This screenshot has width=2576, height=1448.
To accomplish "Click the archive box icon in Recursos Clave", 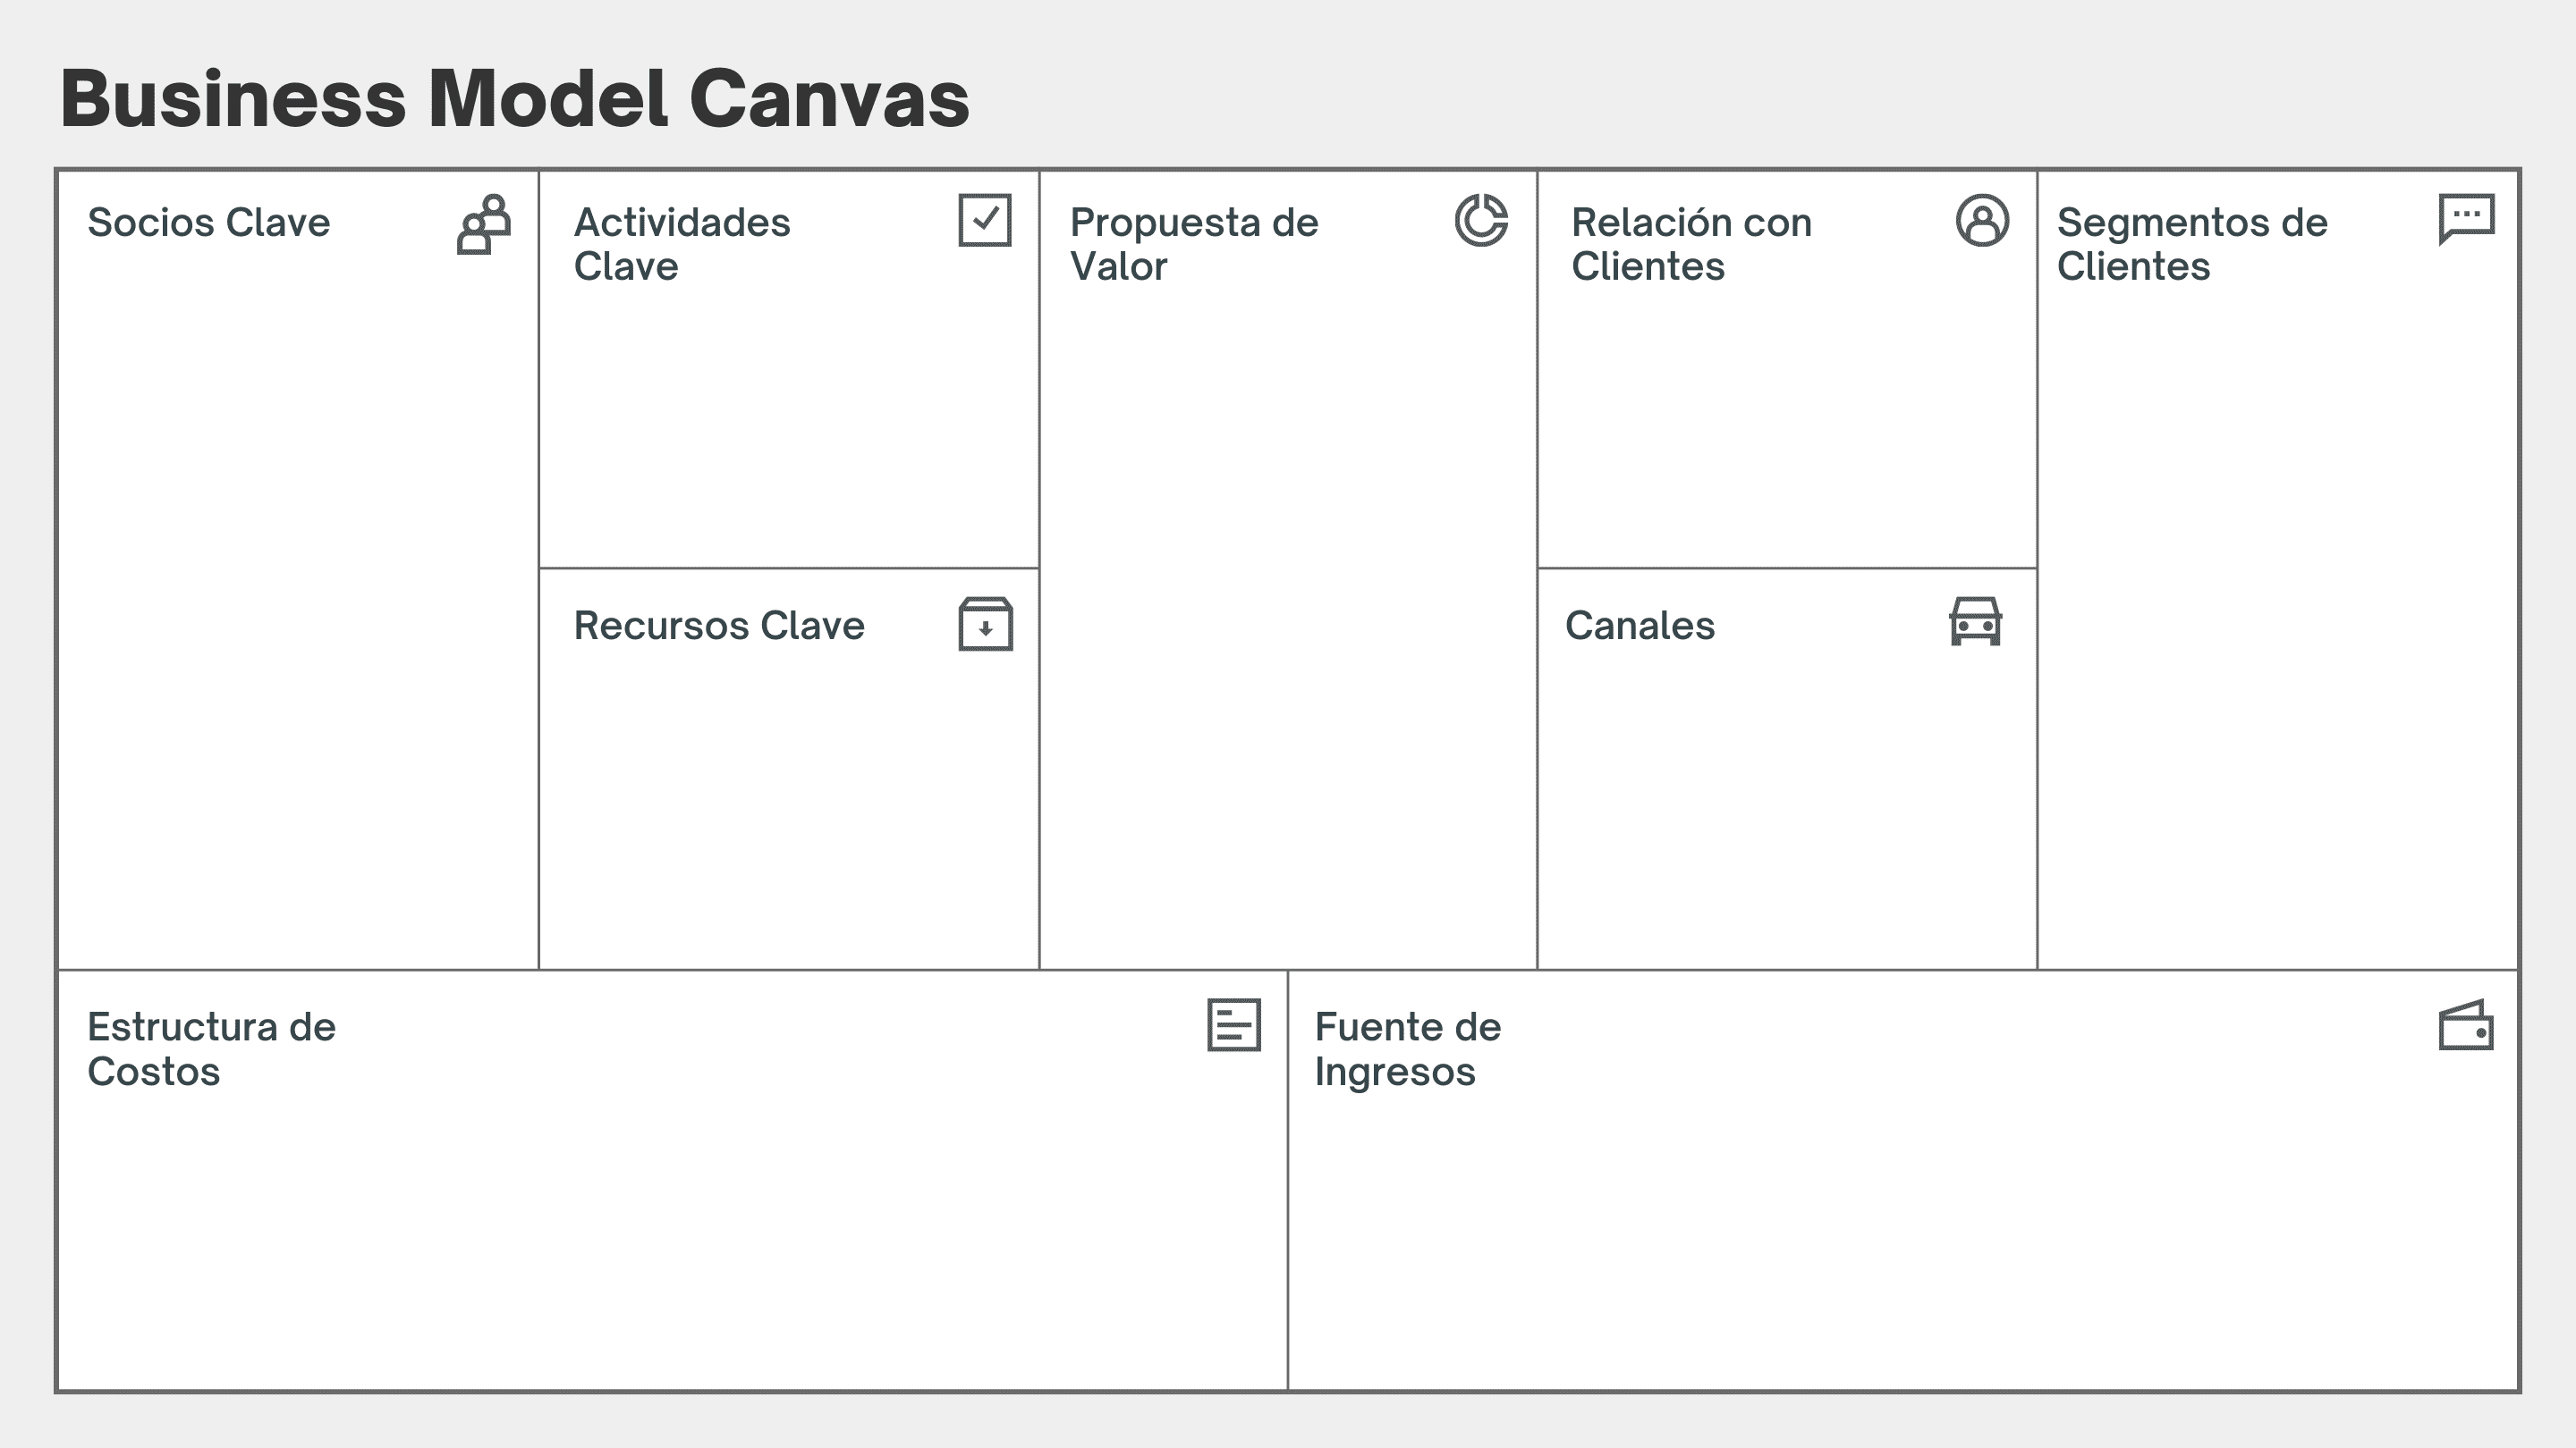I will click(985, 625).
